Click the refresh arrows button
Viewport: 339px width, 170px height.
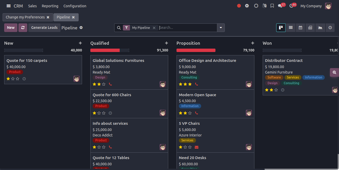coord(23,28)
